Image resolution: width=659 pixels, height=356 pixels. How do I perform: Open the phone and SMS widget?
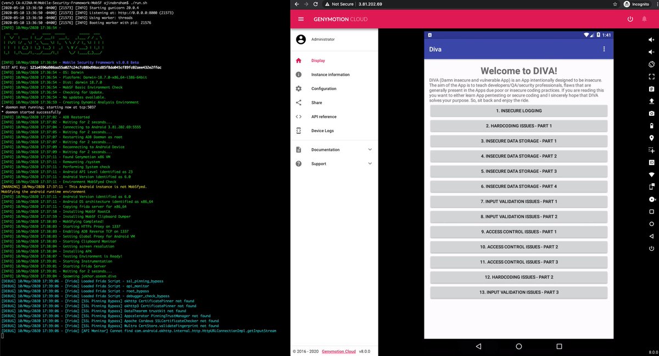click(x=651, y=187)
